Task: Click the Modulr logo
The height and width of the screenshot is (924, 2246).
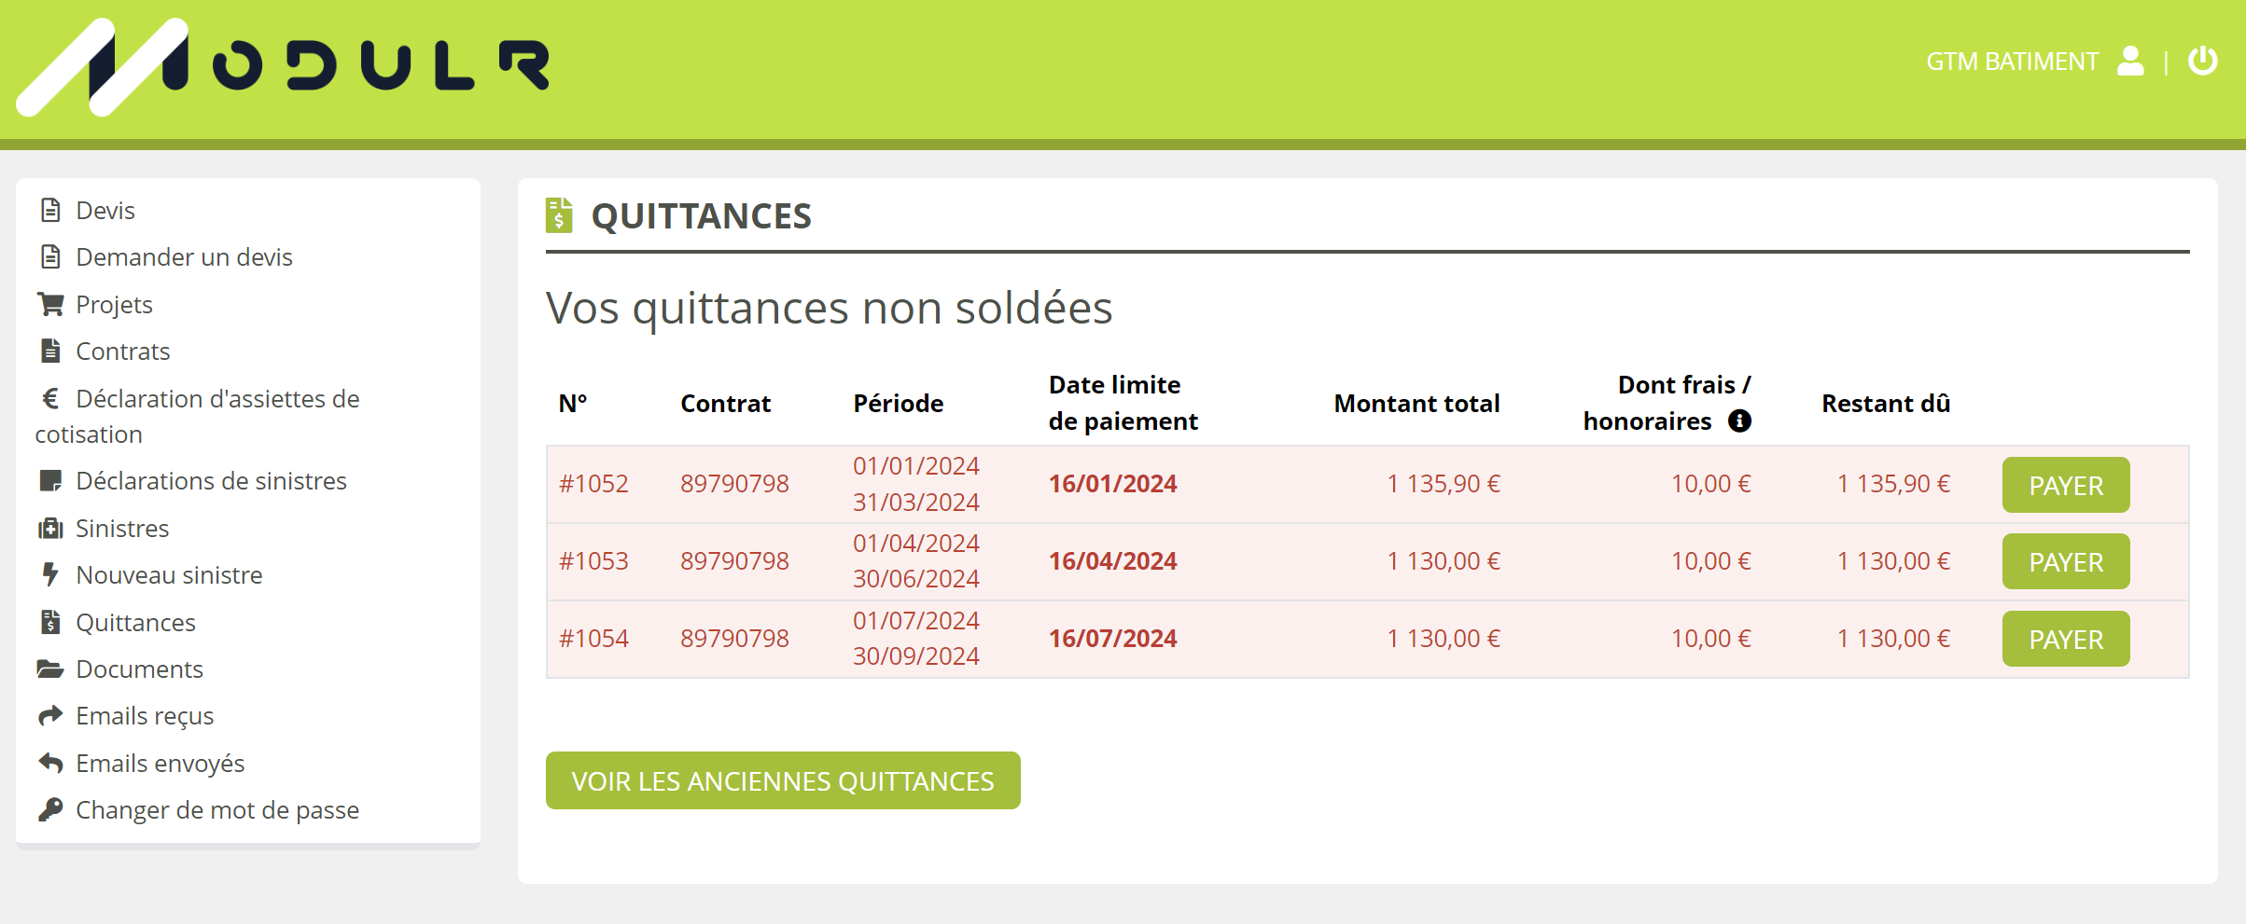Action: [x=284, y=67]
